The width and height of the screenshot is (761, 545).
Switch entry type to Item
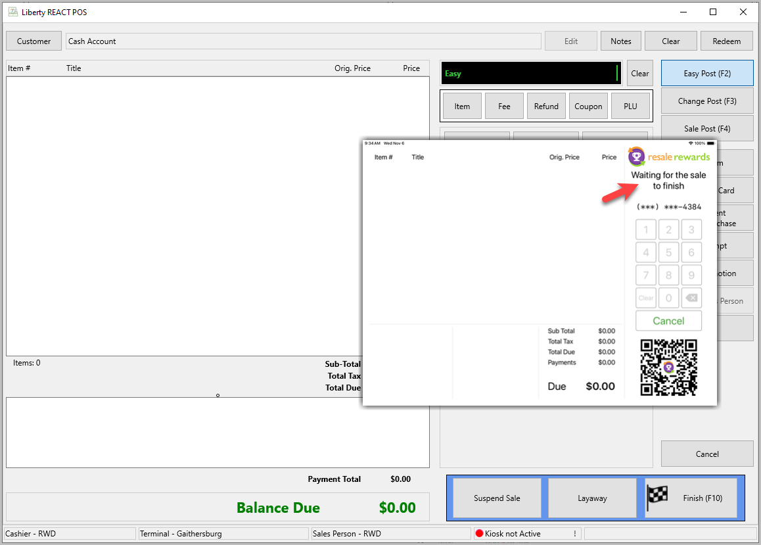tap(462, 107)
